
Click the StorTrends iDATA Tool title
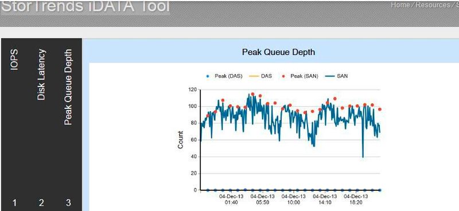tap(85, 6)
